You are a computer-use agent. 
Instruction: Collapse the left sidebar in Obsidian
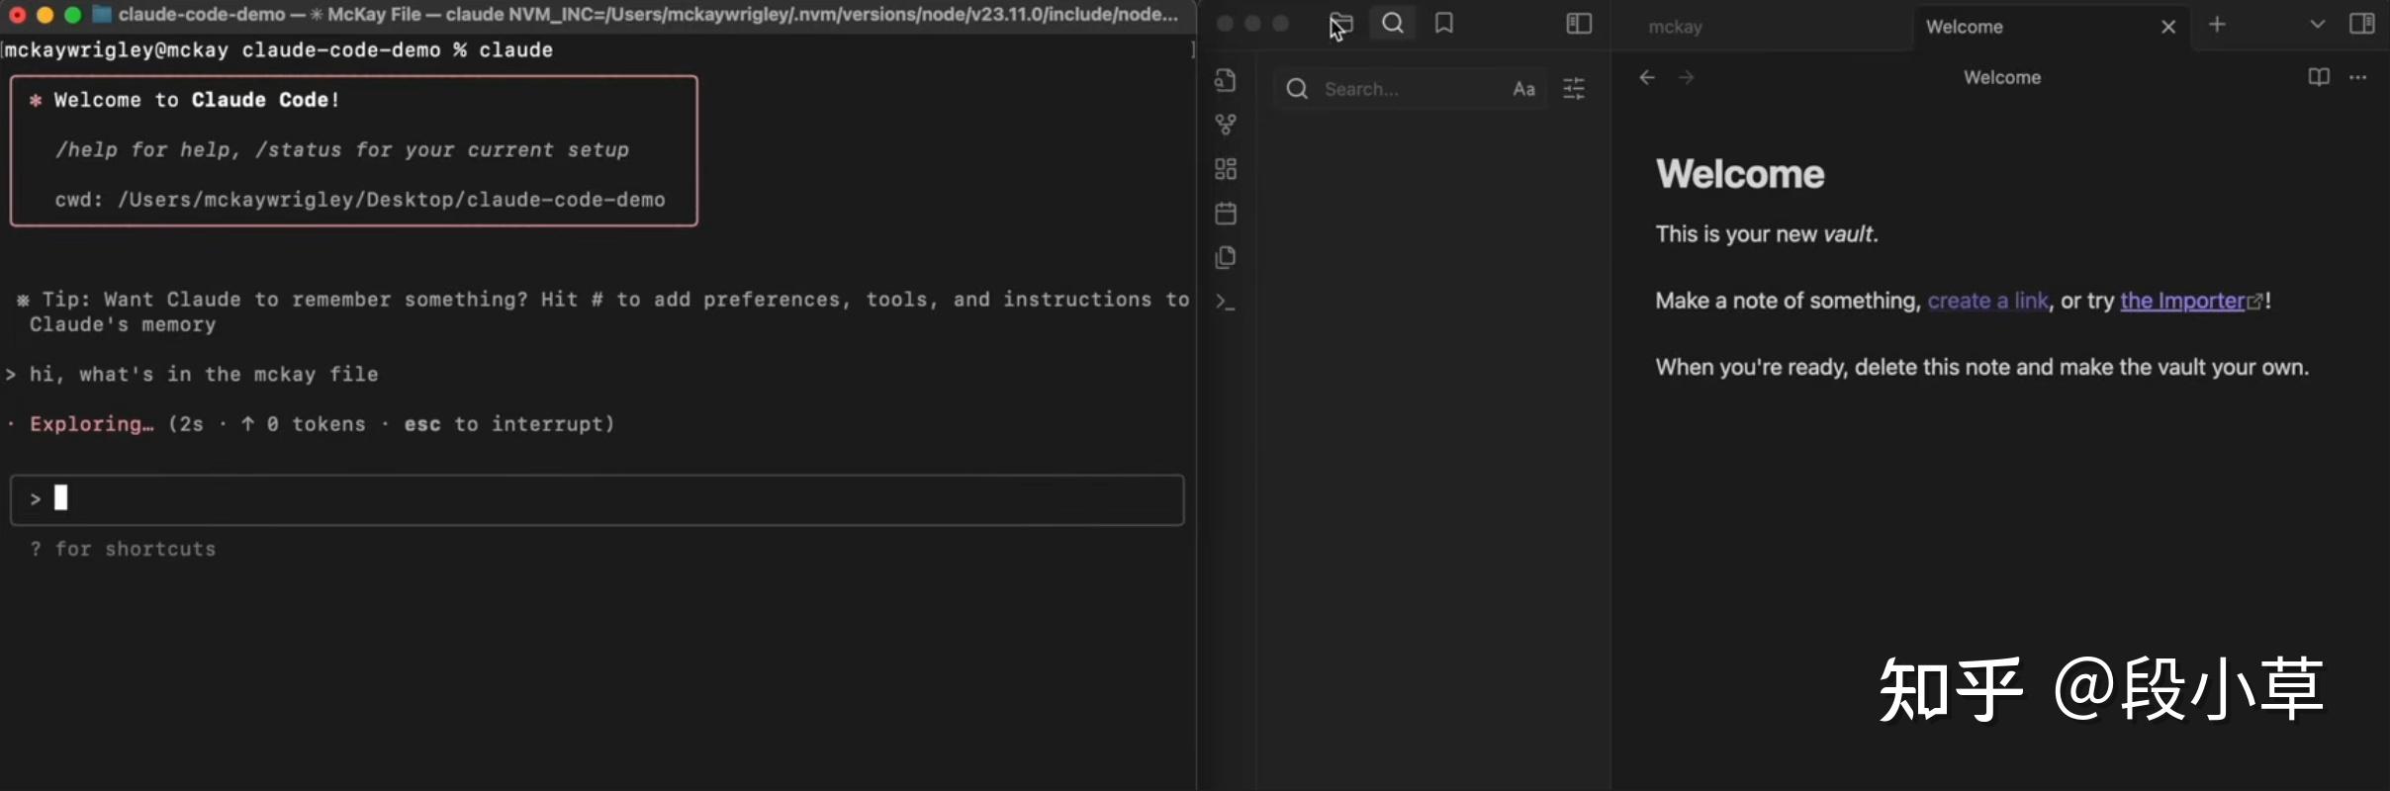pos(1579,24)
